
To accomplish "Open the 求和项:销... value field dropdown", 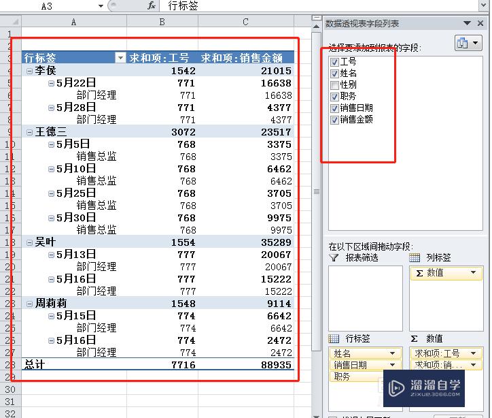I will click(474, 365).
